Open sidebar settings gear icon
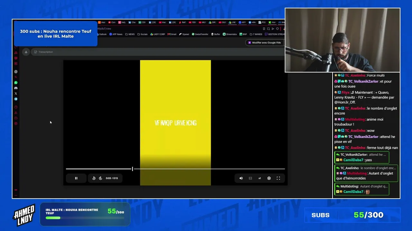This screenshot has width=412, height=231. pos(16,124)
